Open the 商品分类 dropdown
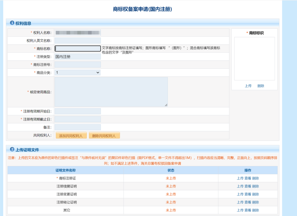Viewport: 297px width, 216px height. [78, 73]
